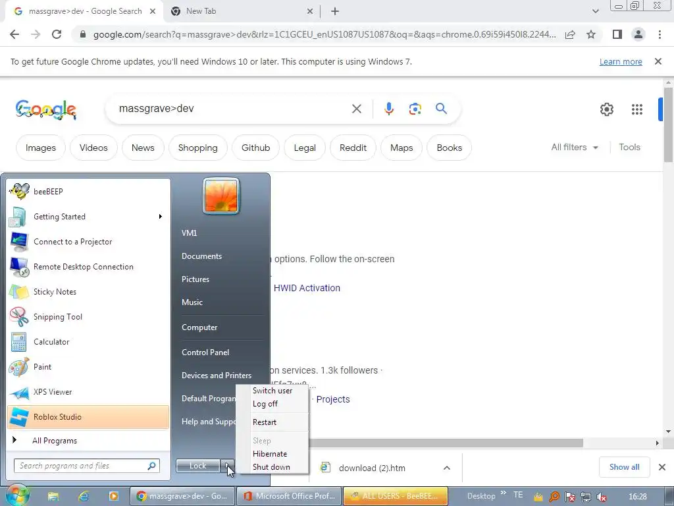Share this page from the address bar

570,34
